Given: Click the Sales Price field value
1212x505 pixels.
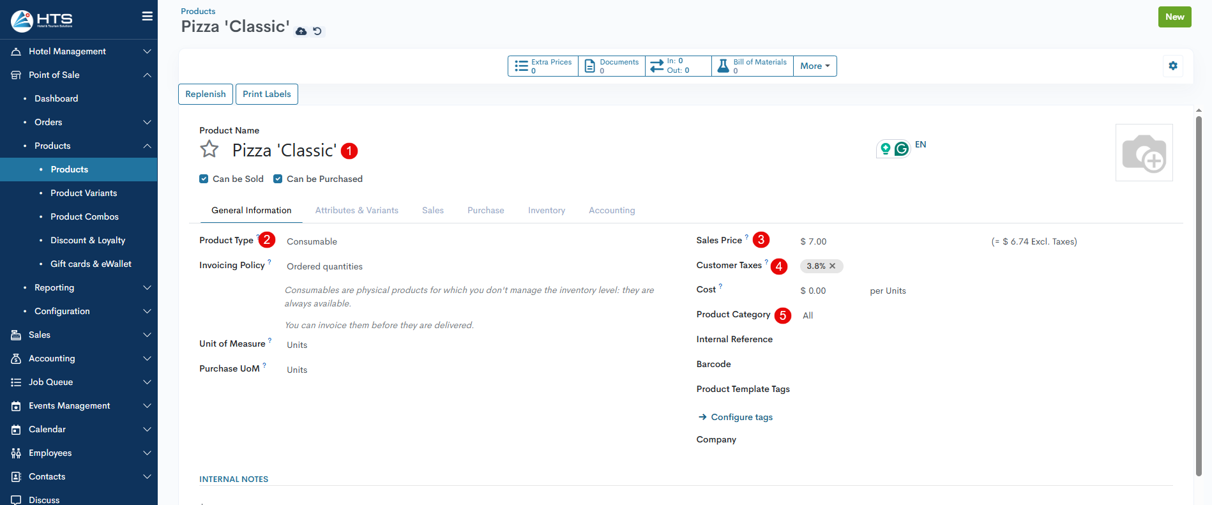Looking at the screenshot, I should pyautogui.click(x=813, y=241).
